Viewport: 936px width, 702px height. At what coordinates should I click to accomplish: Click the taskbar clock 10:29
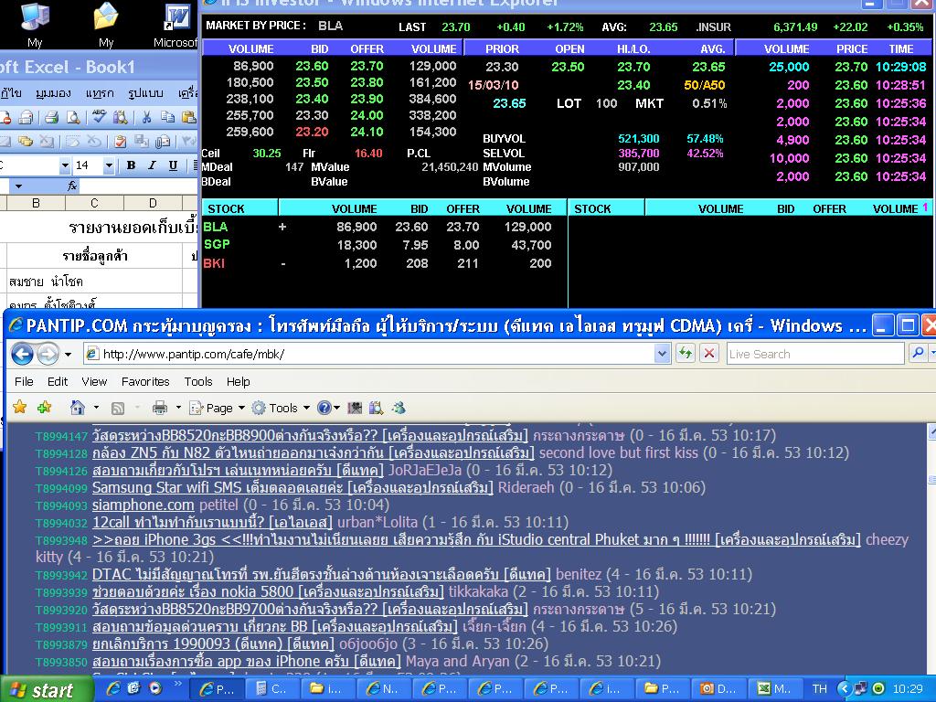coord(908,689)
